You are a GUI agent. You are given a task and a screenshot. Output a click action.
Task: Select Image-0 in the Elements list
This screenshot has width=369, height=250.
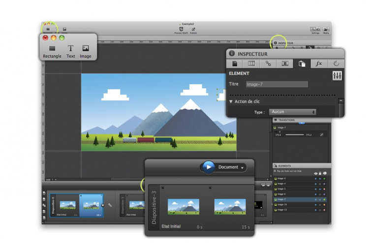(300, 178)
